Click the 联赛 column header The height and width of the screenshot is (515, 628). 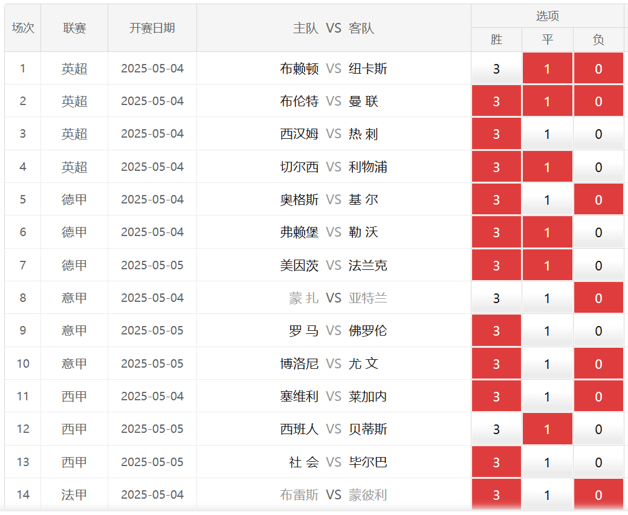tap(74, 28)
